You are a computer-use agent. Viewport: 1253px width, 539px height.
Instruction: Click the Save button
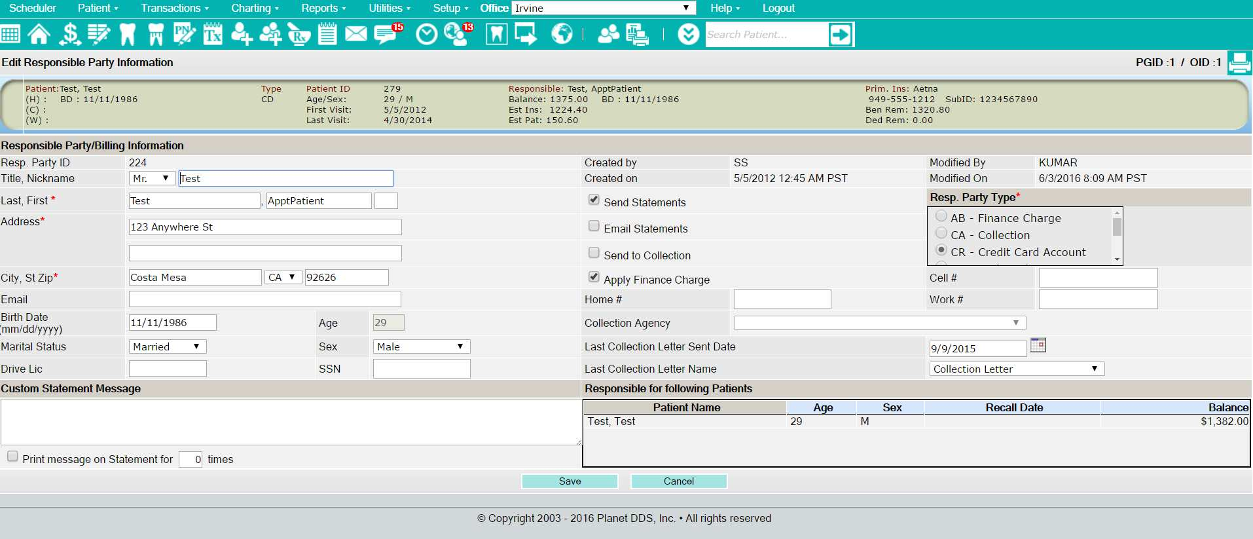[570, 481]
